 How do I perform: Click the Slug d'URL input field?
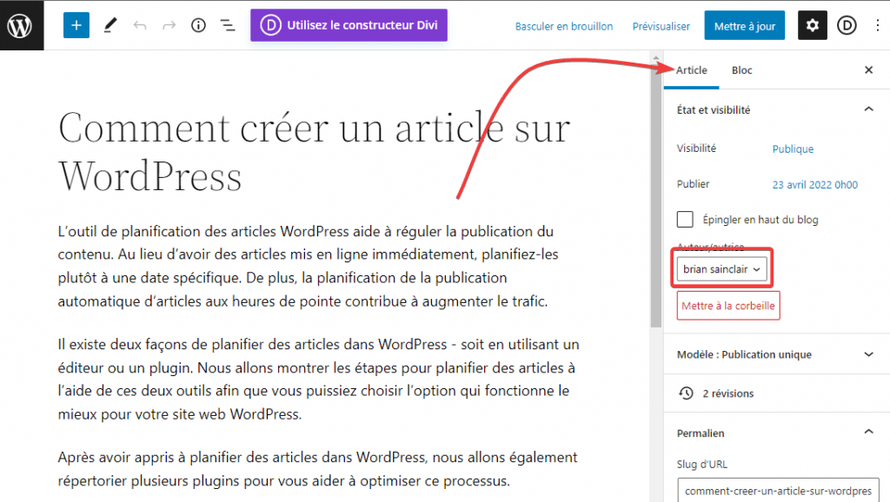tap(778, 490)
